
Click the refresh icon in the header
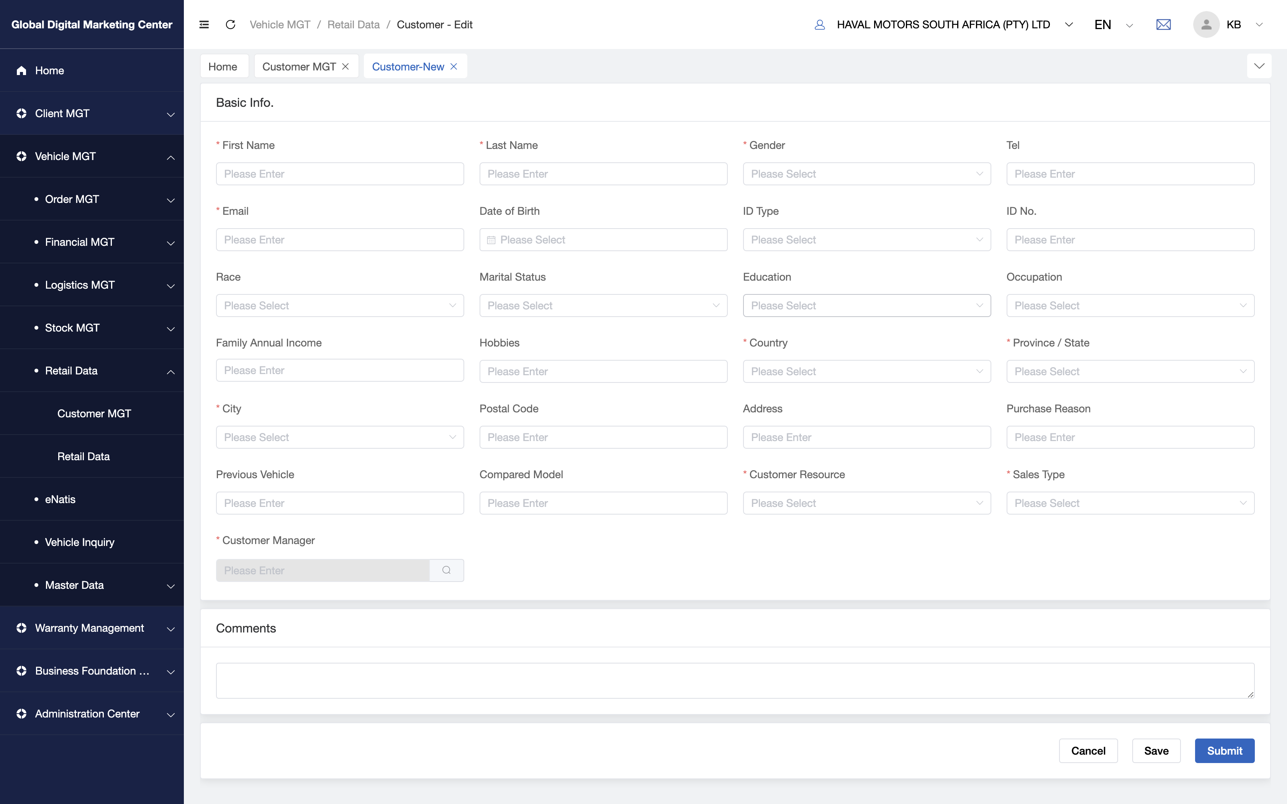pyautogui.click(x=230, y=25)
